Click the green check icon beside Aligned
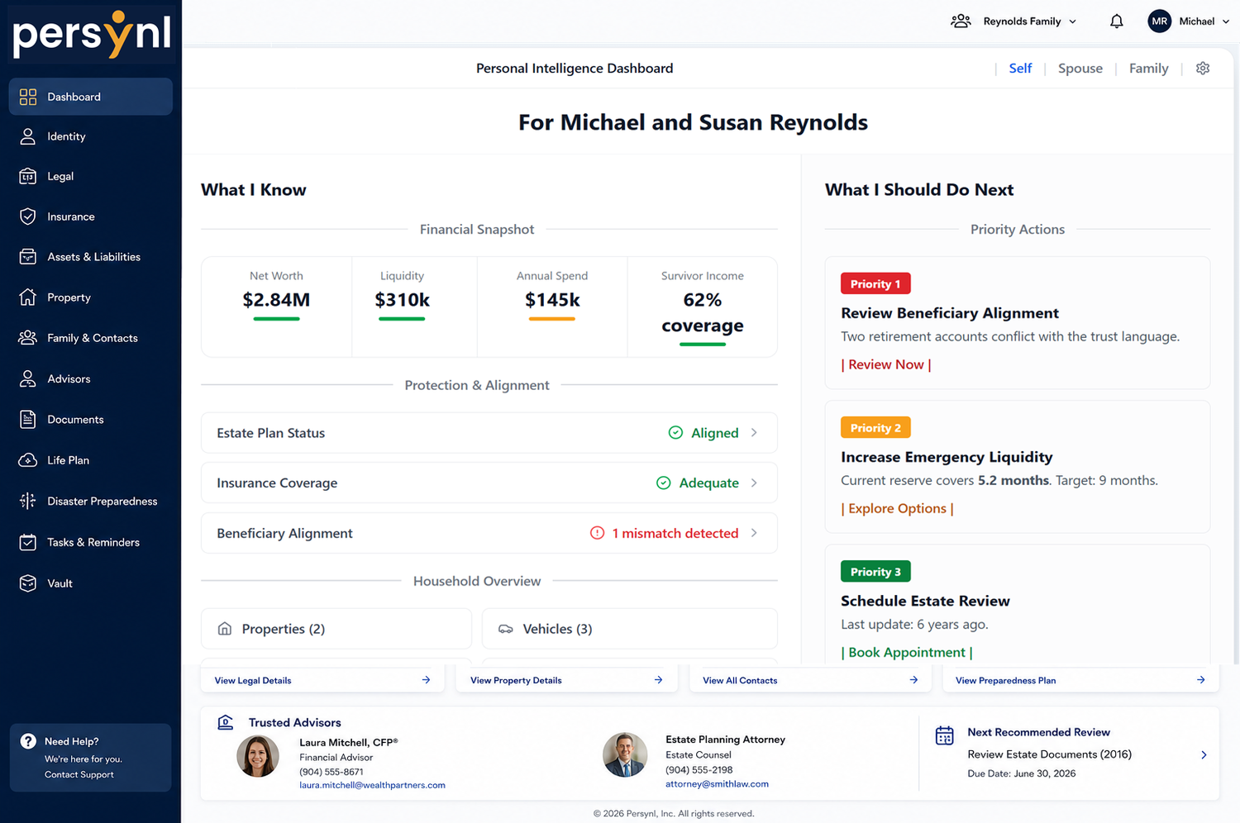Screen dimensions: 1240x823 pos(675,433)
